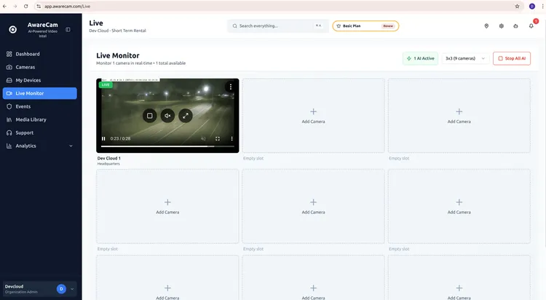Viewport: 546px width, 300px height.
Task: Click the Analytics bar chart icon
Action: click(9, 146)
